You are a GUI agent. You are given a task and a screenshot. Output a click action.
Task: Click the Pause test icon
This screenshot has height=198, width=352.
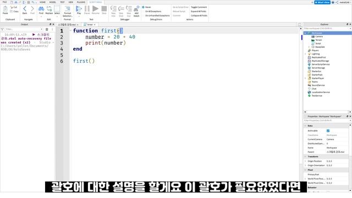pyautogui.click(x=87, y=9)
